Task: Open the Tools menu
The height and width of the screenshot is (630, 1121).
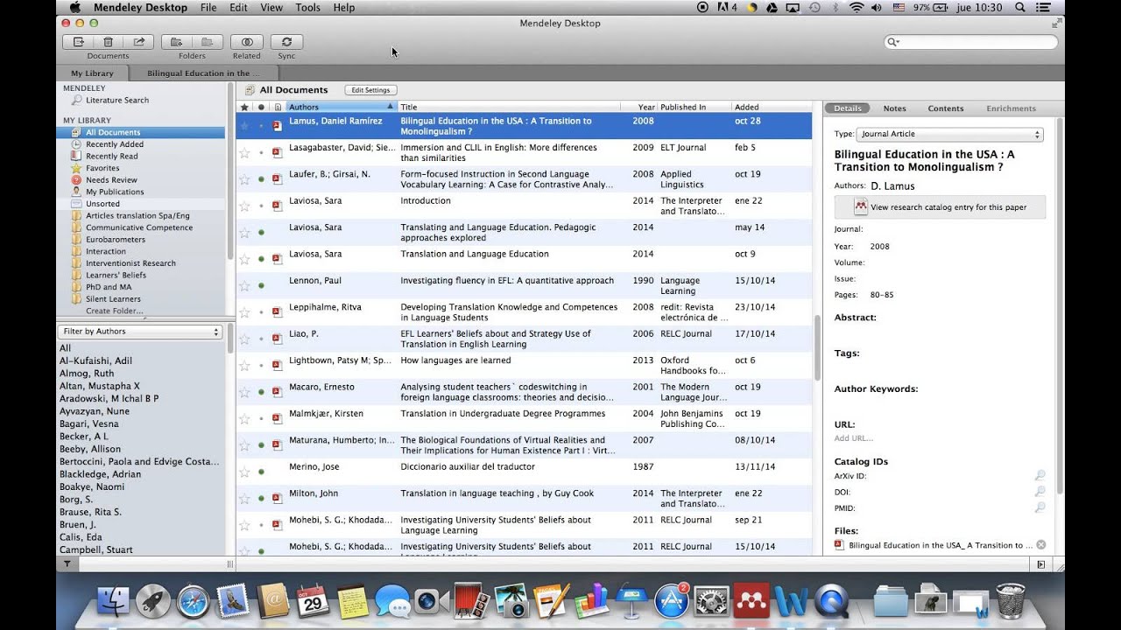Action: [307, 7]
